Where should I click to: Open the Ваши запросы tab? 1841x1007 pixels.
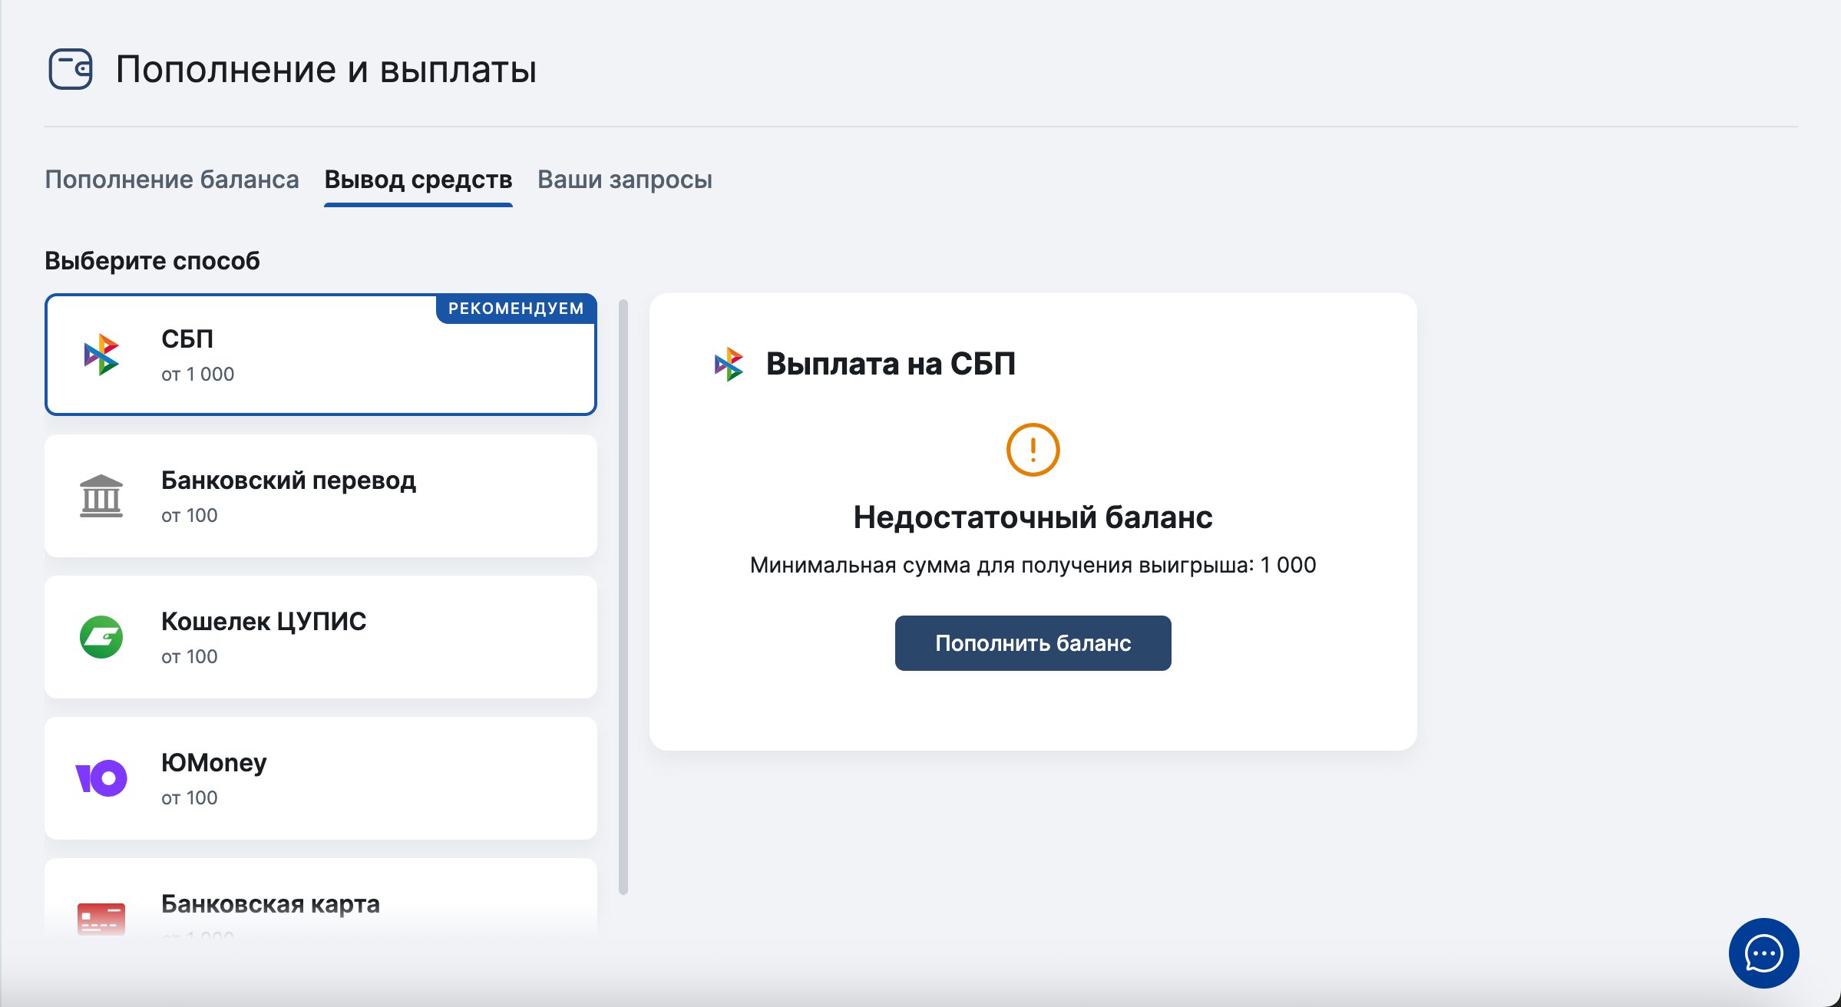[625, 179]
